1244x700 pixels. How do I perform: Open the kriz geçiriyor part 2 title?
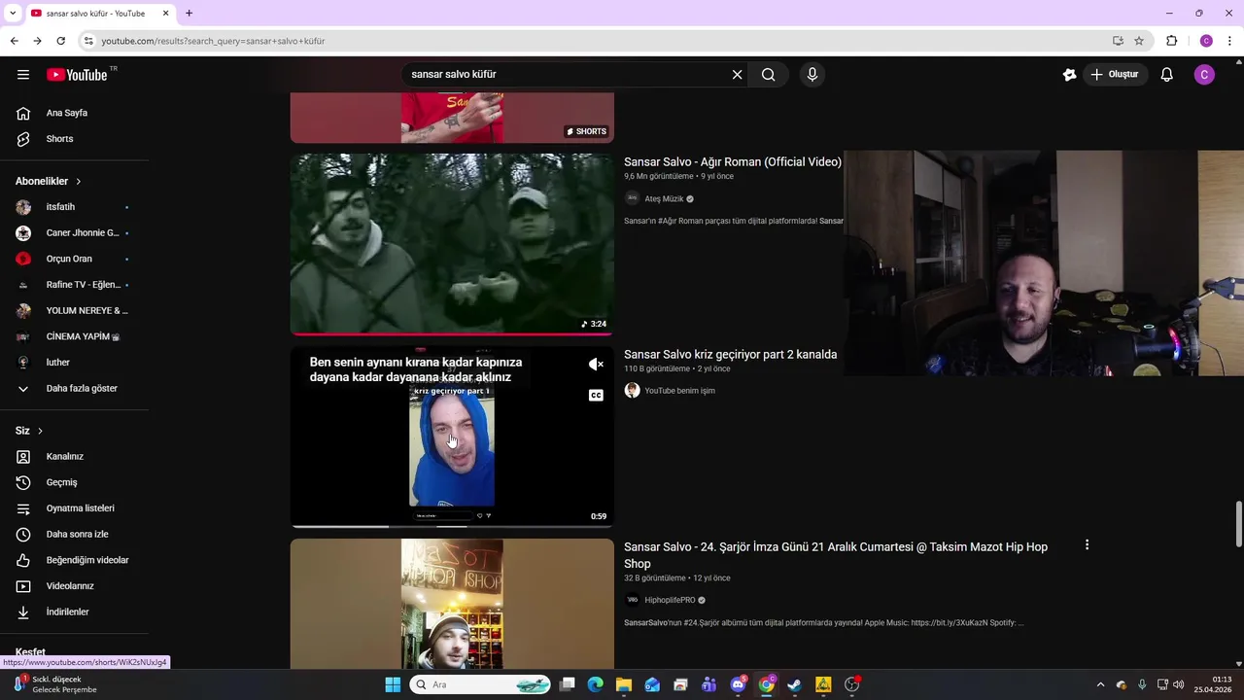[x=730, y=355]
